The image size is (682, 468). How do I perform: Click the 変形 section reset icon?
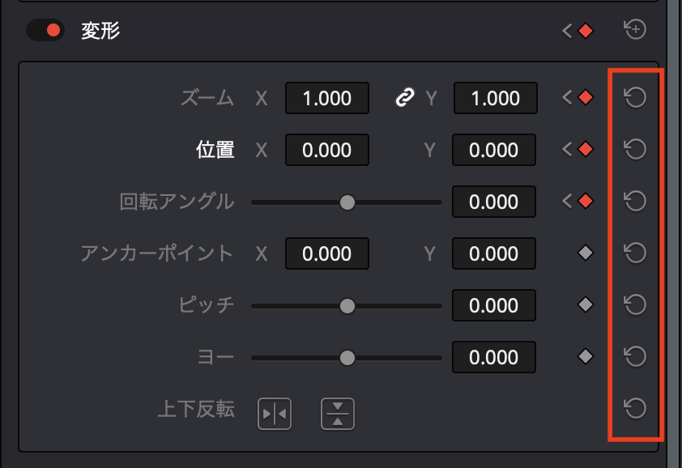point(636,31)
